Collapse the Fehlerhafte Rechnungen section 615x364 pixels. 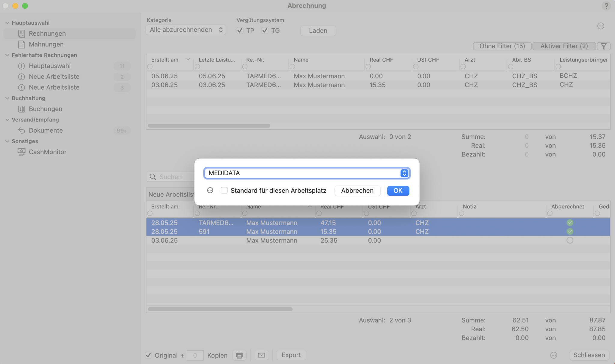point(7,55)
